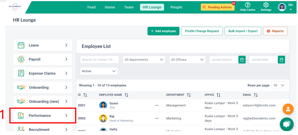Switch to the Feed tab
This screenshot has width=298, height=135.
(91, 7)
